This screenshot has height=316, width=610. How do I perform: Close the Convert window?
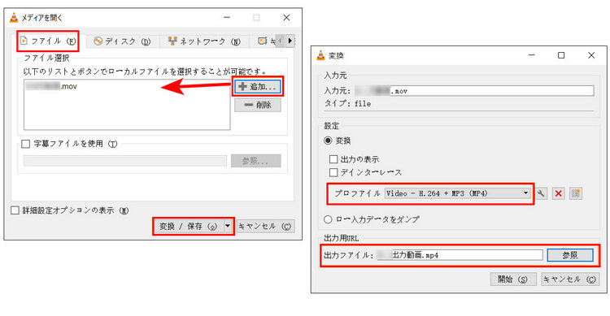591,55
